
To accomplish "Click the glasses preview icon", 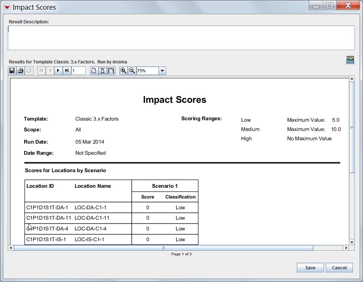I will pos(350,60).
